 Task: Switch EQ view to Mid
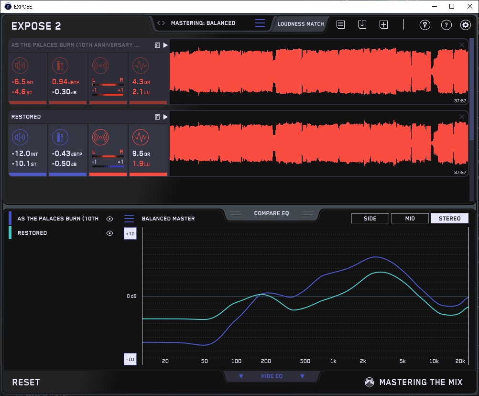(x=410, y=219)
